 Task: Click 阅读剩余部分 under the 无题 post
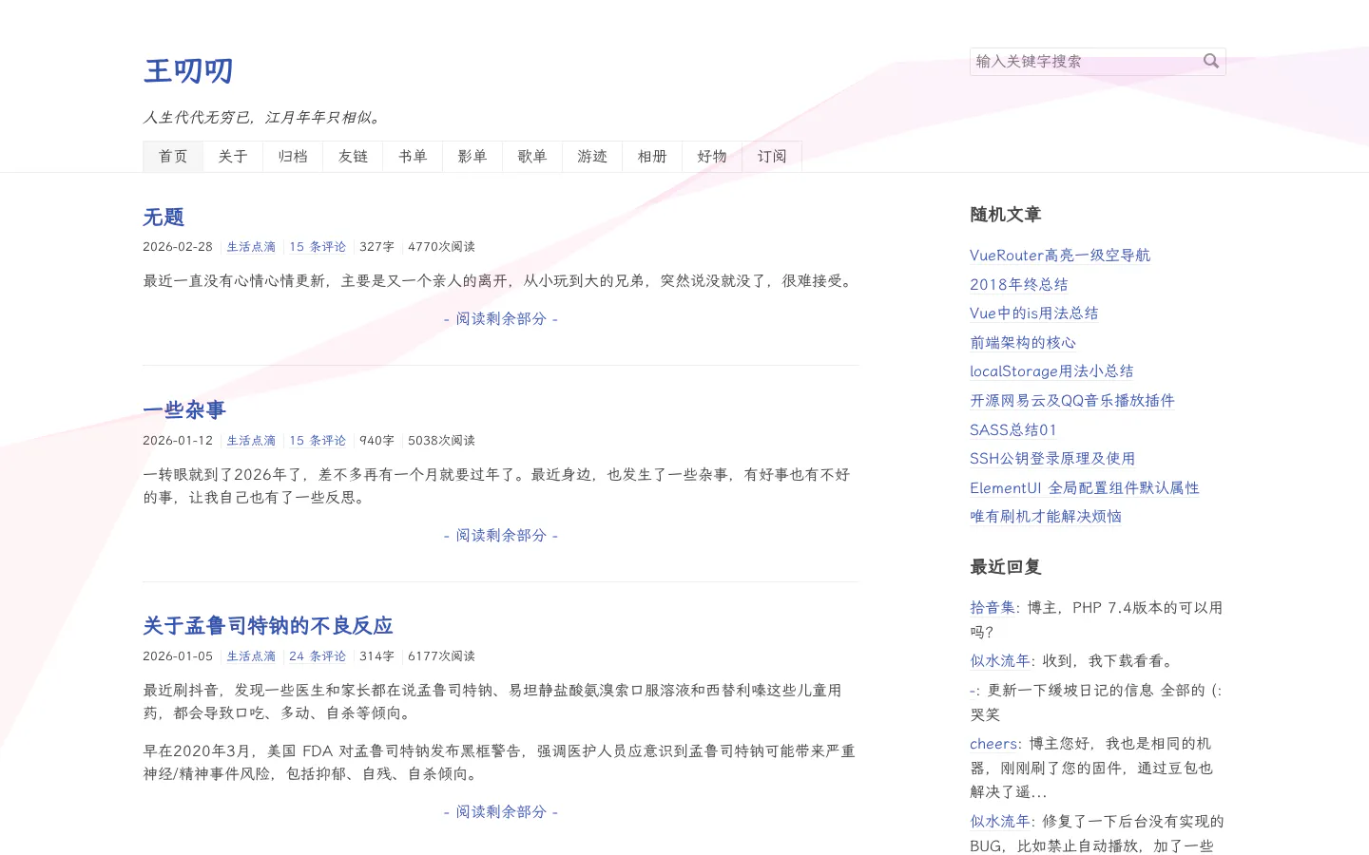[x=501, y=319]
